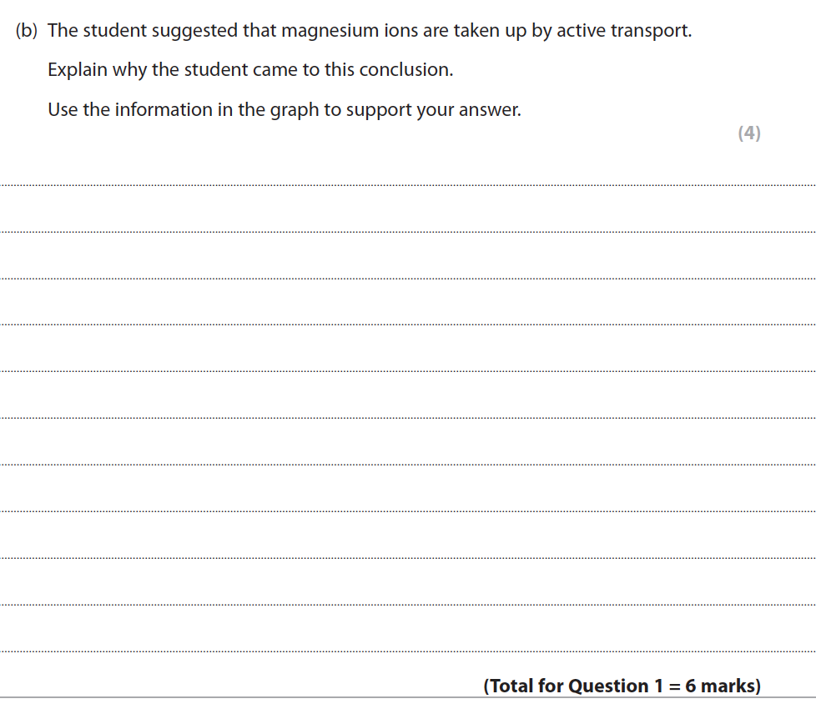This screenshot has width=816, height=724.
Task: Select the tenth dotted answer line
Action: coord(408,604)
